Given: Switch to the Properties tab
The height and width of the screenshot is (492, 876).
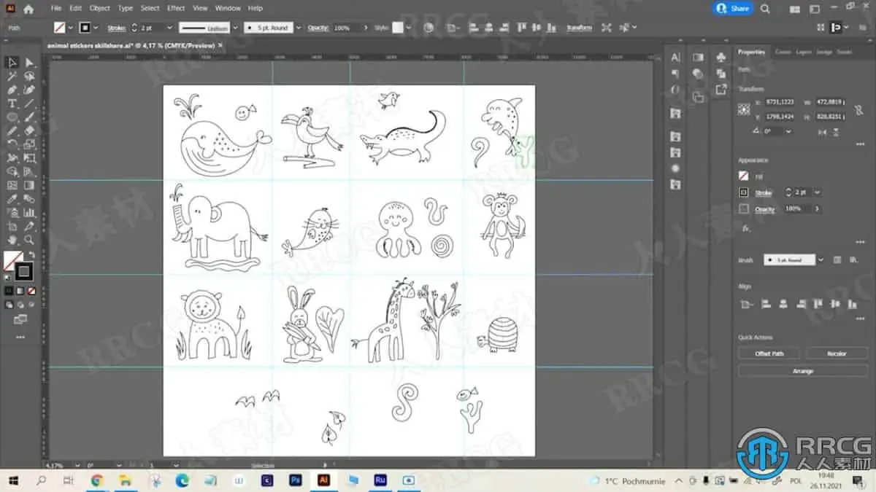Looking at the screenshot, I should click(x=751, y=52).
